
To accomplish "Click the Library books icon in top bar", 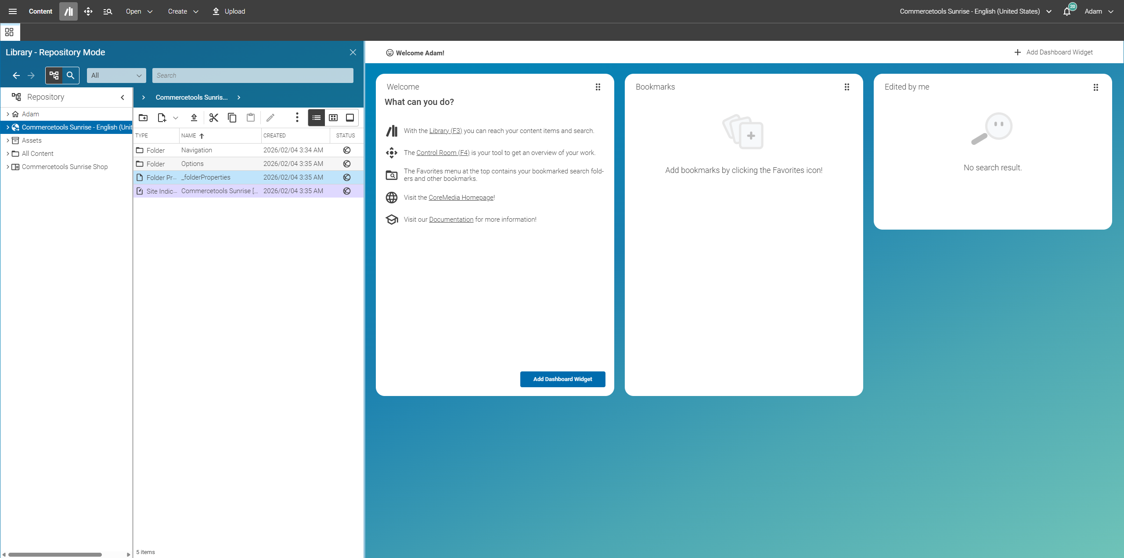I will pos(68,11).
